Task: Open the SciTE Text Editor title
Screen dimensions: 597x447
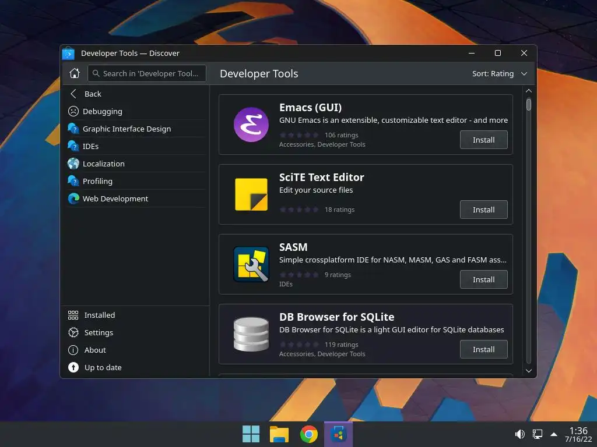Action: coord(321,178)
